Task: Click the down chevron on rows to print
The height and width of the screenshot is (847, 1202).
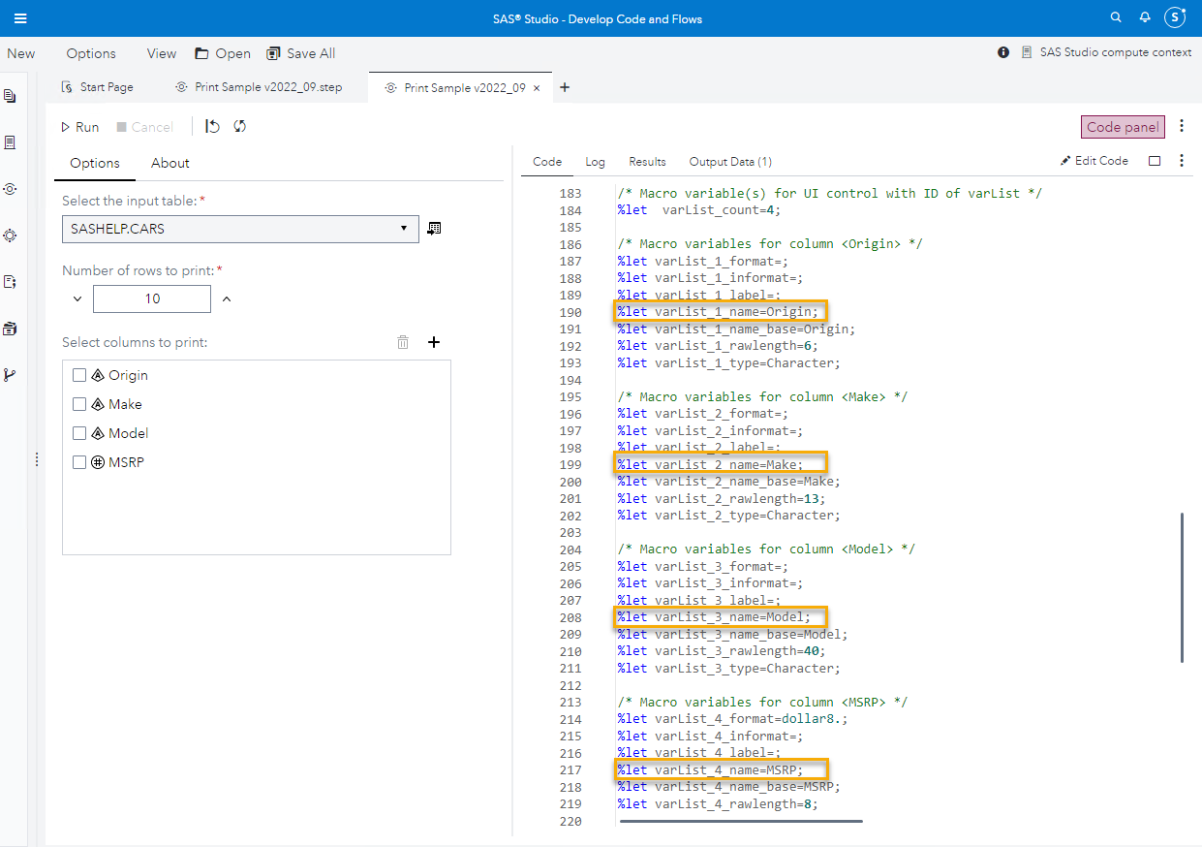Action: pos(79,298)
